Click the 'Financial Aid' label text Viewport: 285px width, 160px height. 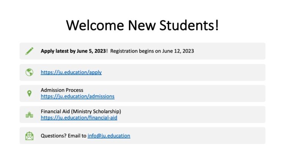[x=56, y=111]
